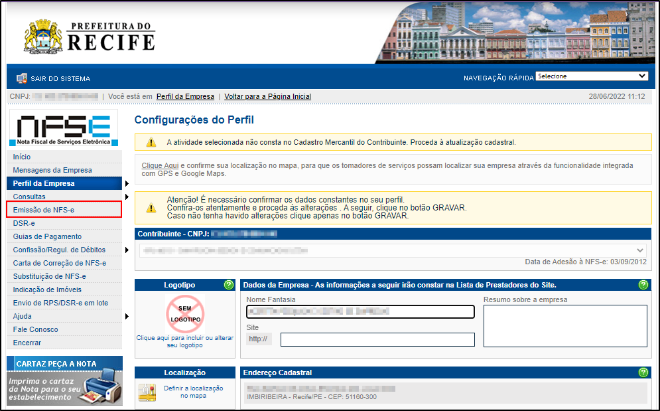Image resolution: width=660 pixels, height=411 pixels.
Task: Select Perfil da Empresa menu item
Action: pos(64,183)
